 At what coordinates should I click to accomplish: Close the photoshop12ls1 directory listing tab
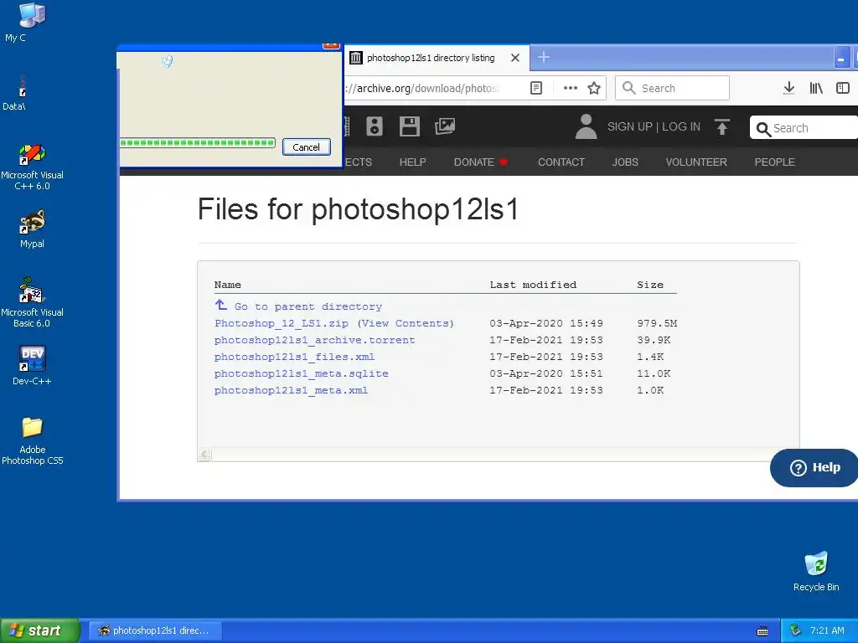pos(515,58)
